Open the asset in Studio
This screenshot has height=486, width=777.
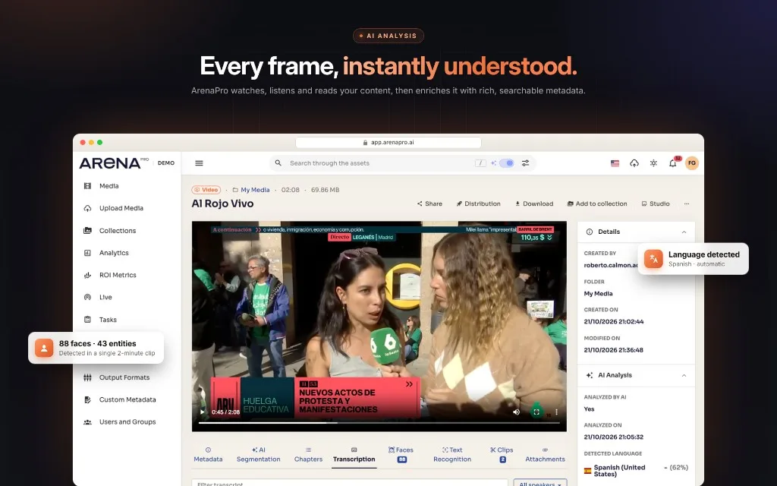point(655,204)
